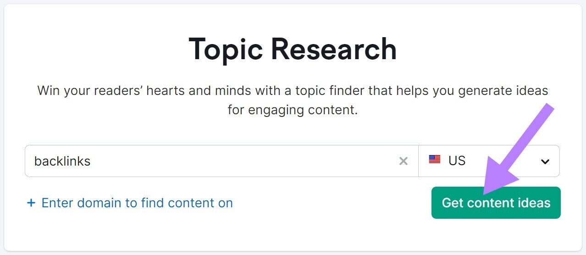Screen dimensions: 586x255
Task: Focus the blank area of the topic field
Action: 229,161
